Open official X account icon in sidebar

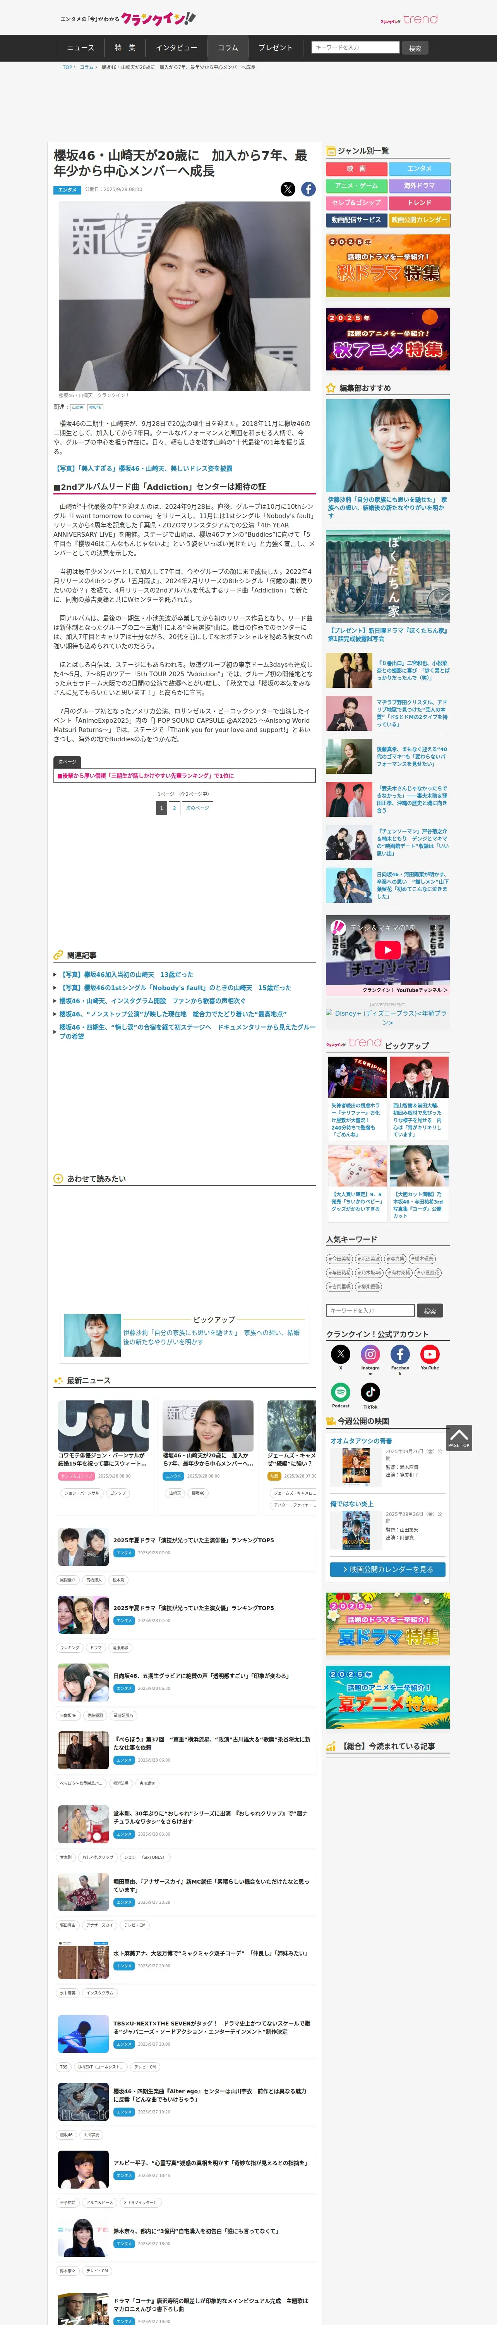(340, 1354)
